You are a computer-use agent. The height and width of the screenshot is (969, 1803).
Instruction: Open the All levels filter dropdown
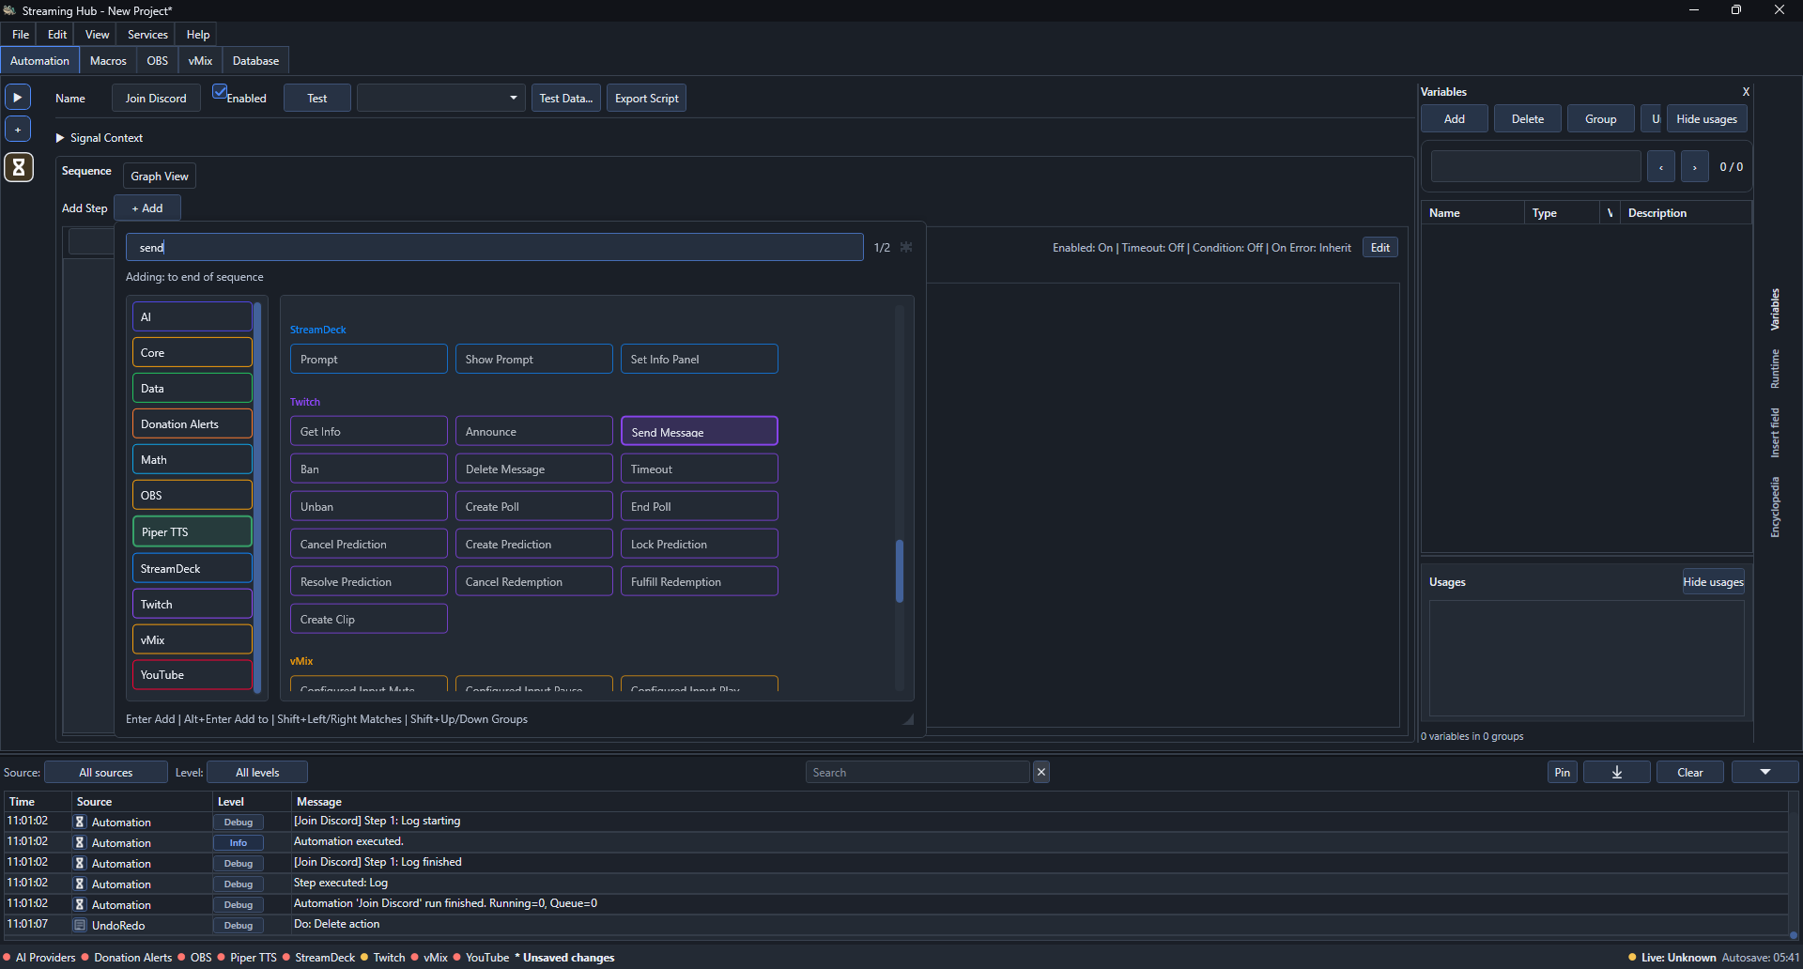257,772
